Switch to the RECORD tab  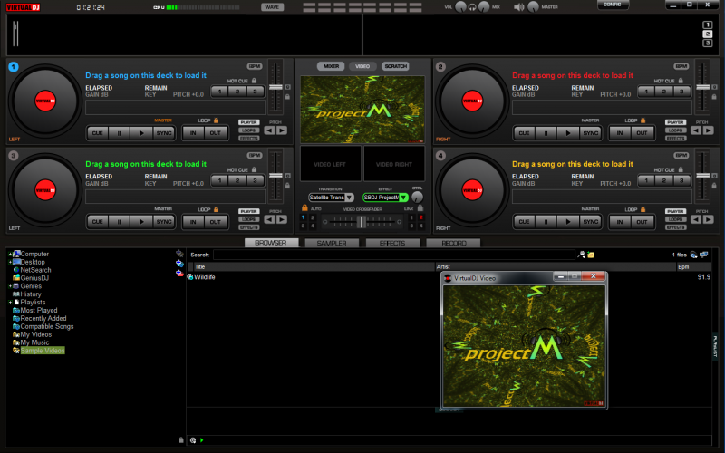tap(454, 243)
